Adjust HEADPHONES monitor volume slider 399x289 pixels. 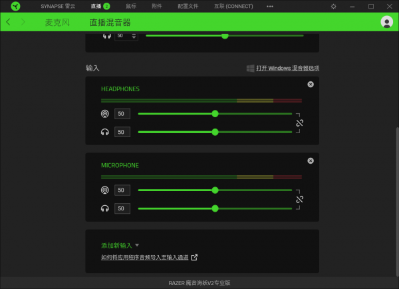(x=215, y=132)
